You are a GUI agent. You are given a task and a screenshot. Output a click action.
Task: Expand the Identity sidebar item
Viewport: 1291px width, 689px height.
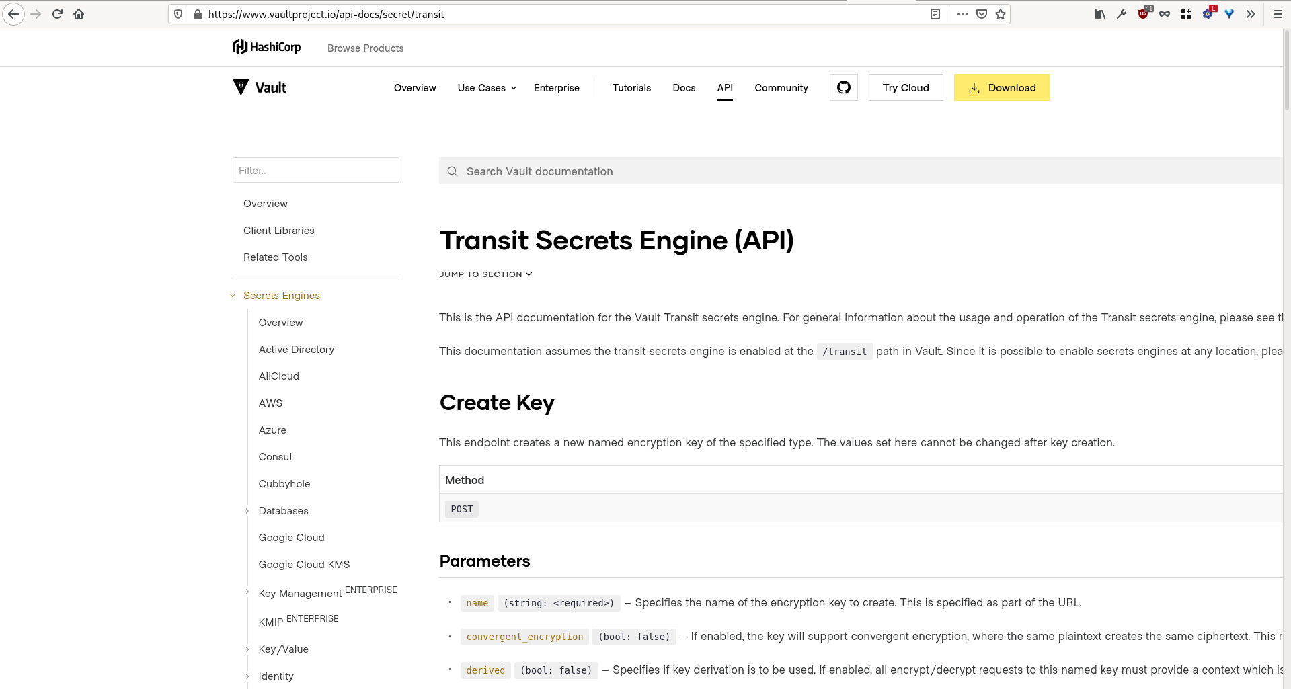click(x=247, y=676)
